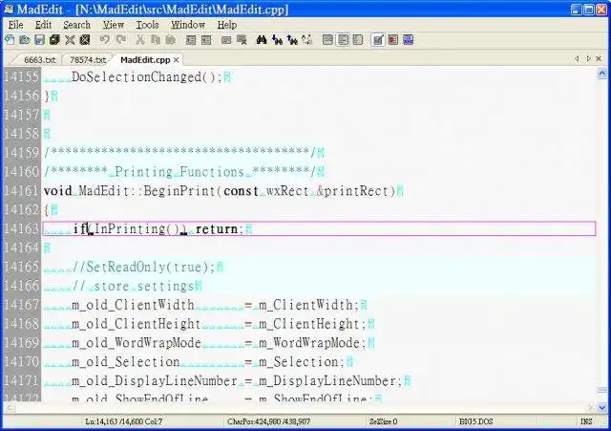Click the Paste clipboard icon

[170, 40]
